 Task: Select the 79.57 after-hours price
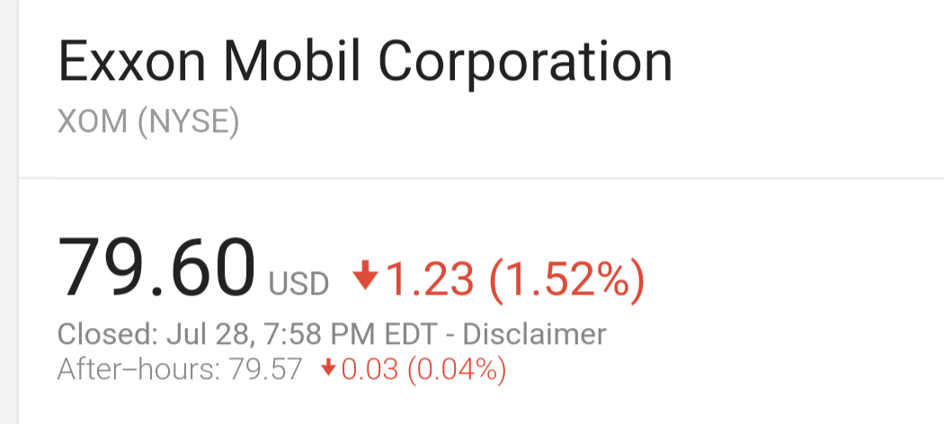(x=265, y=369)
